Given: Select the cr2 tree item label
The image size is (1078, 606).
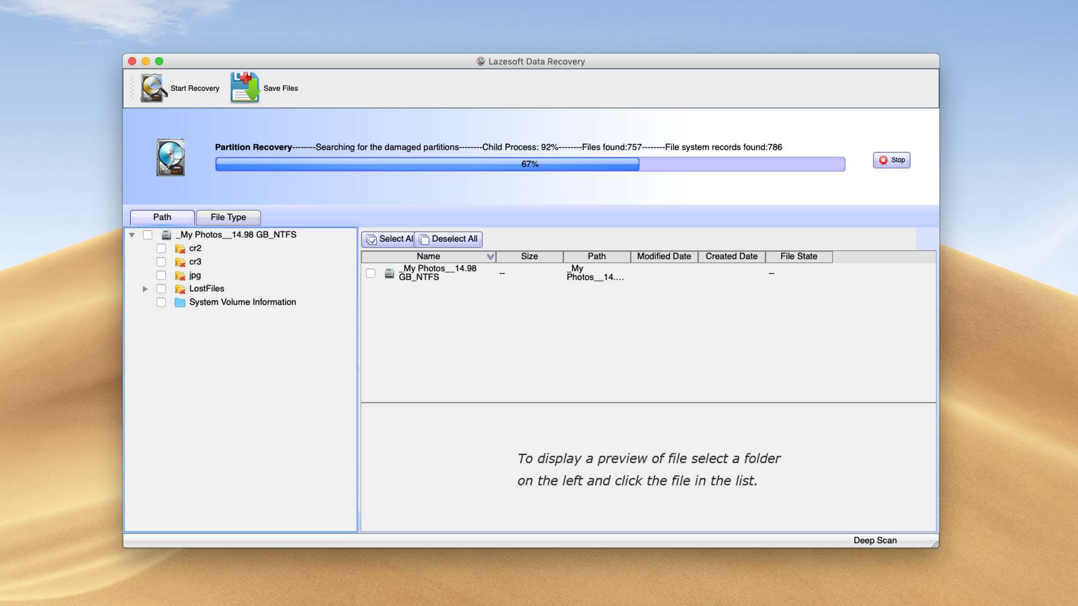Looking at the screenshot, I should click(x=195, y=249).
